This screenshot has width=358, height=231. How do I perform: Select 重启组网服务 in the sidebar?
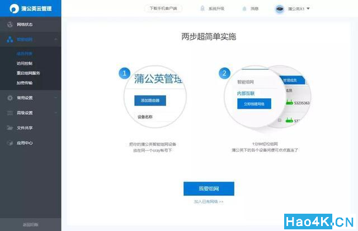(29, 73)
